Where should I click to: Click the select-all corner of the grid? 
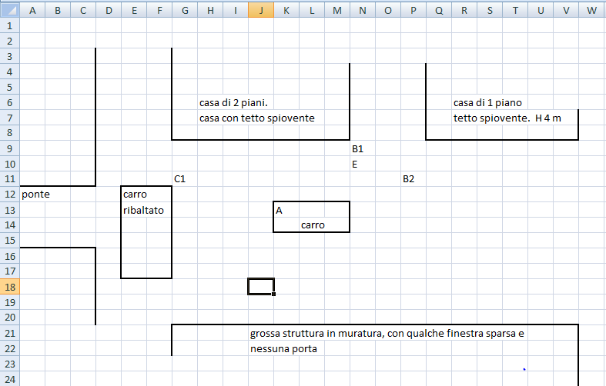tap(9, 9)
